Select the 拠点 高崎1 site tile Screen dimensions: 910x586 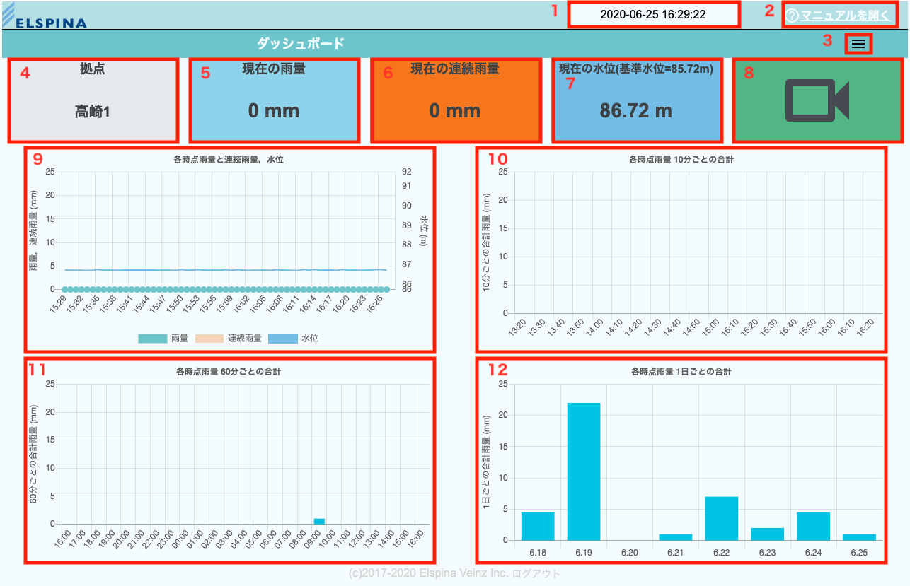click(93, 100)
